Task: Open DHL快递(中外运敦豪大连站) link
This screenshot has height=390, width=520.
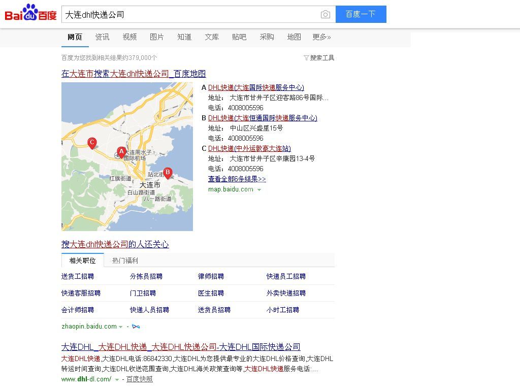Action: 249,149
